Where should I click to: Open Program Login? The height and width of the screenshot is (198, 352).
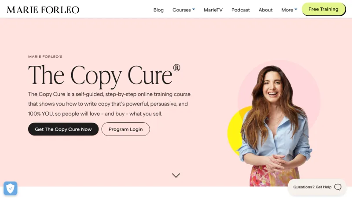tap(125, 129)
